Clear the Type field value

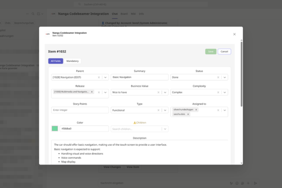pos(158,110)
